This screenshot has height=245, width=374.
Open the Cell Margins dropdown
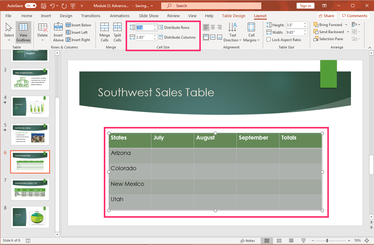click(251, 32)
